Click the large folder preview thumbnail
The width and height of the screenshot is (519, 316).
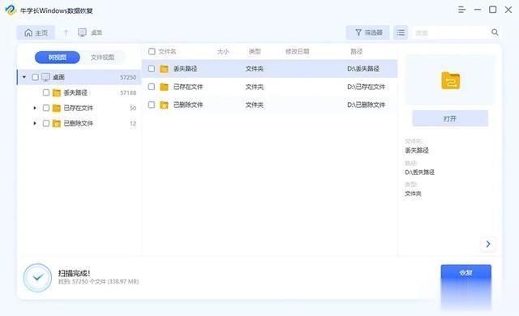(x=451, y=80)
